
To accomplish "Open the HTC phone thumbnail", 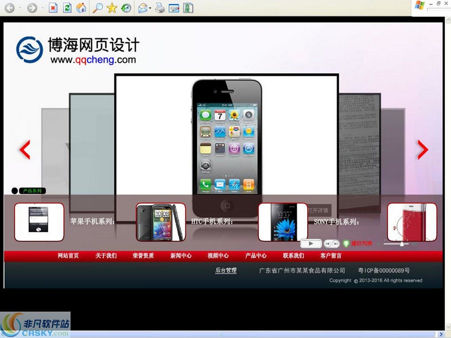I will (161, 222).
